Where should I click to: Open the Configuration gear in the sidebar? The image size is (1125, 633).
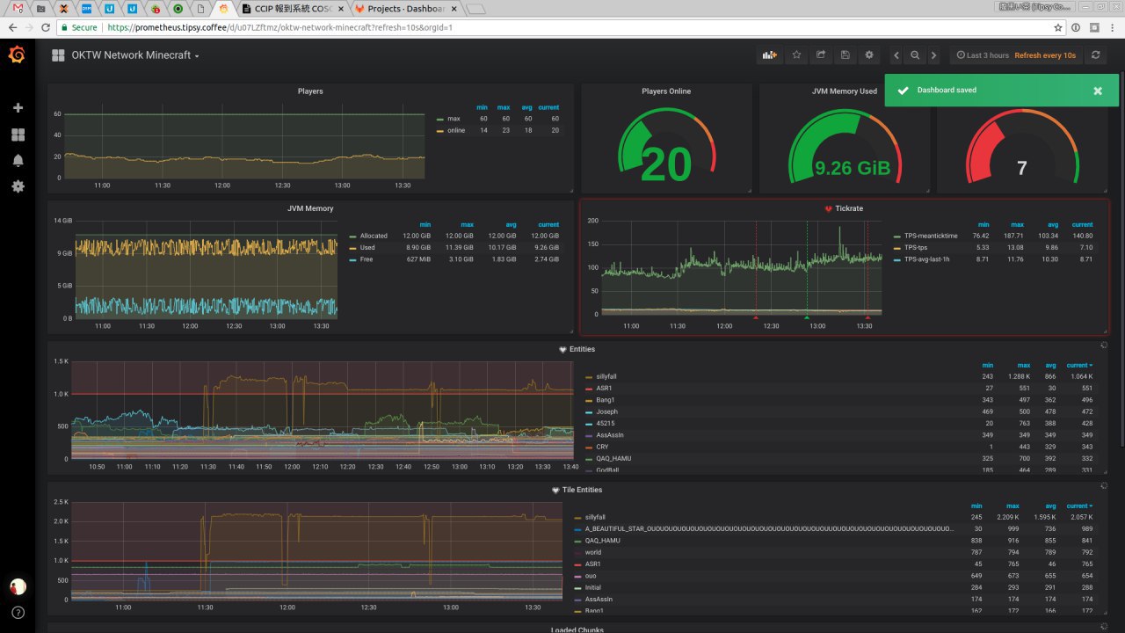click(x=18, y=186)
